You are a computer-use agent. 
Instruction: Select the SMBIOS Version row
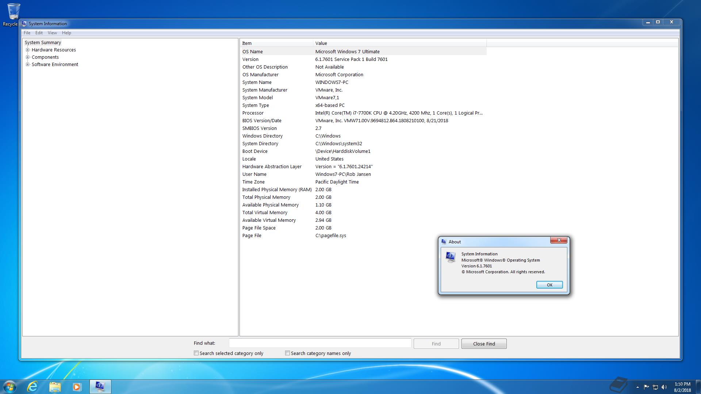(363, 128)
